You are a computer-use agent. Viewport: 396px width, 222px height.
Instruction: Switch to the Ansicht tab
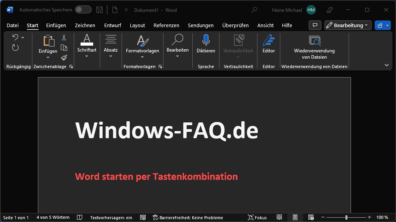pyautogui.click(x=265, y=26)
